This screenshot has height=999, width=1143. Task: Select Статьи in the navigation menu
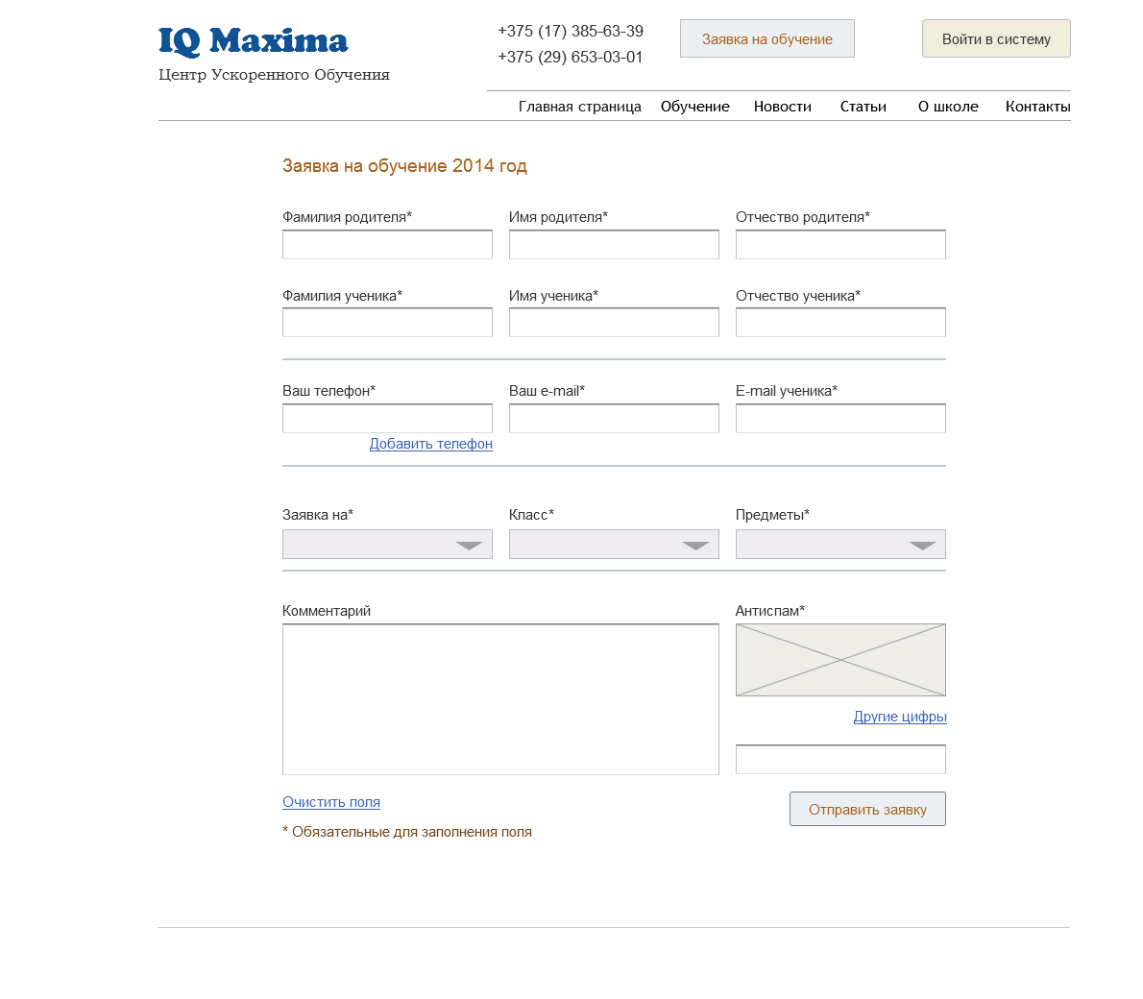coord(863,107)
